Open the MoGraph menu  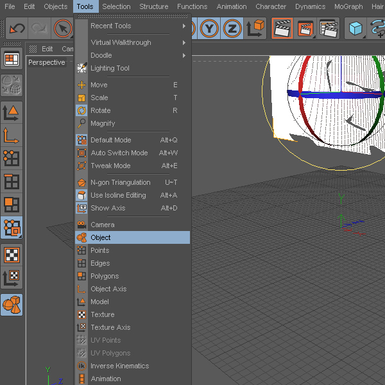348,6
